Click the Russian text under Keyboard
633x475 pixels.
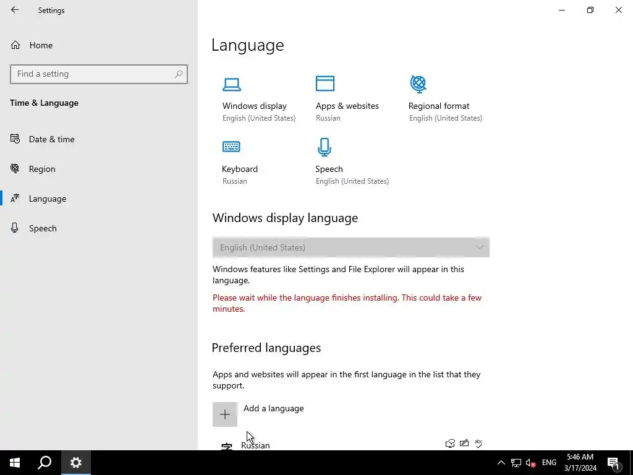click(x=234, y=181)
